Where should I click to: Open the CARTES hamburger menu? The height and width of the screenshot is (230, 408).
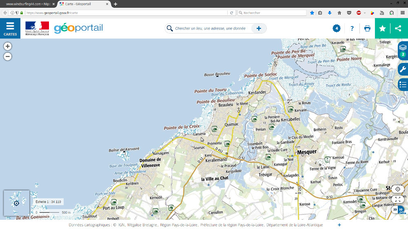coord(10,28)
